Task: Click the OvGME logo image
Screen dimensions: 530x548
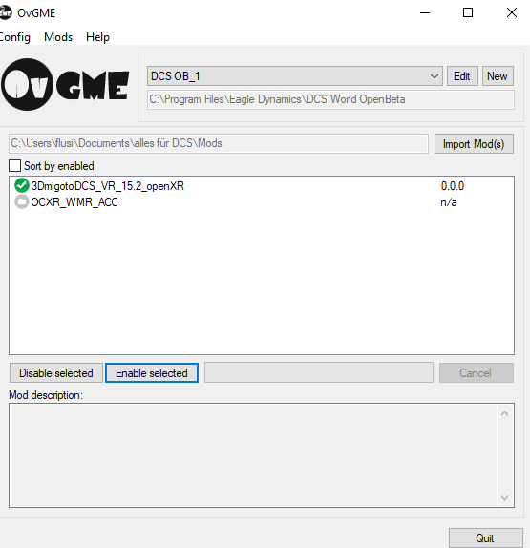Action: (65, 85)
